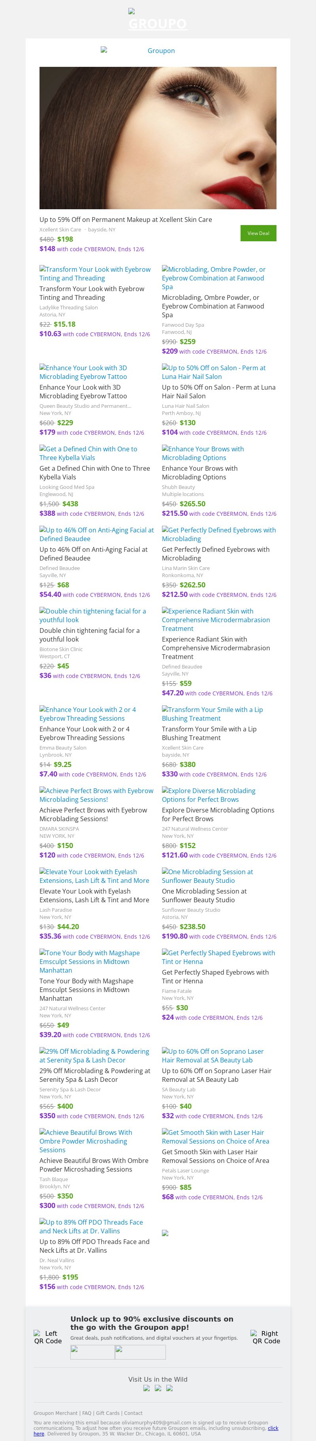316x1441 pixels.
Task: Open the permanent makeup hero image
Action: pos(158,138)
